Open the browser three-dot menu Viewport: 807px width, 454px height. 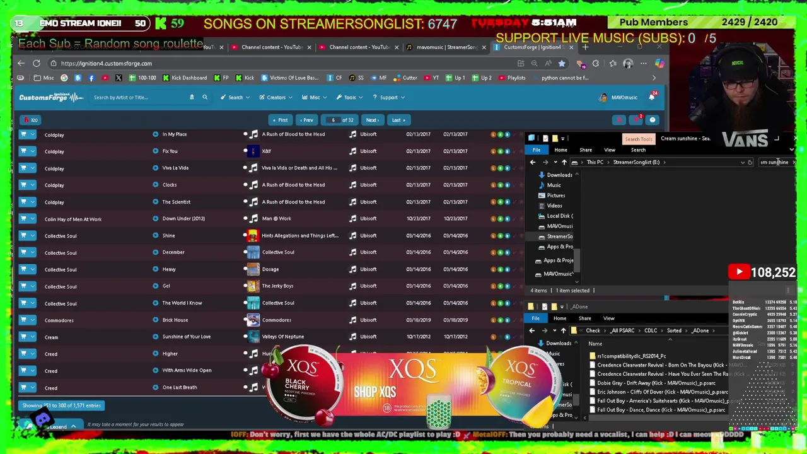pyautogui.click(x=644, y=63)
